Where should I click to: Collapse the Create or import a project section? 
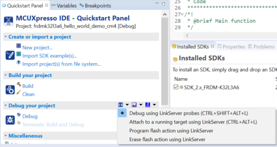click(x=6, y=37)
